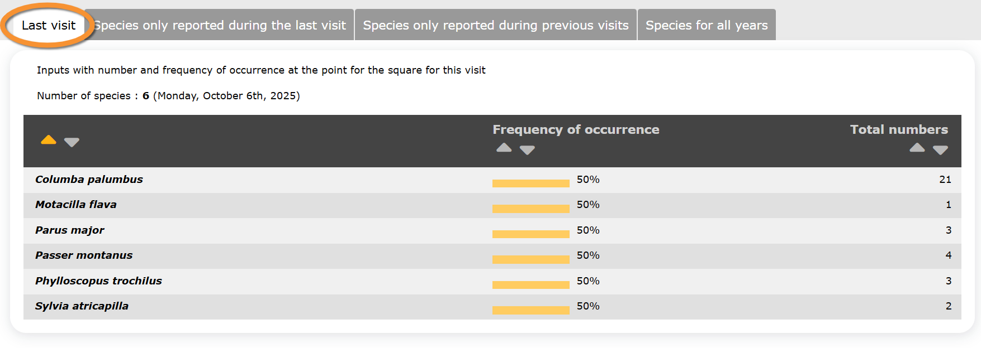Click the Columba palumbus frequency bar
The width and height of the screenshot is (981, 348).
click(x=530, y=183)
